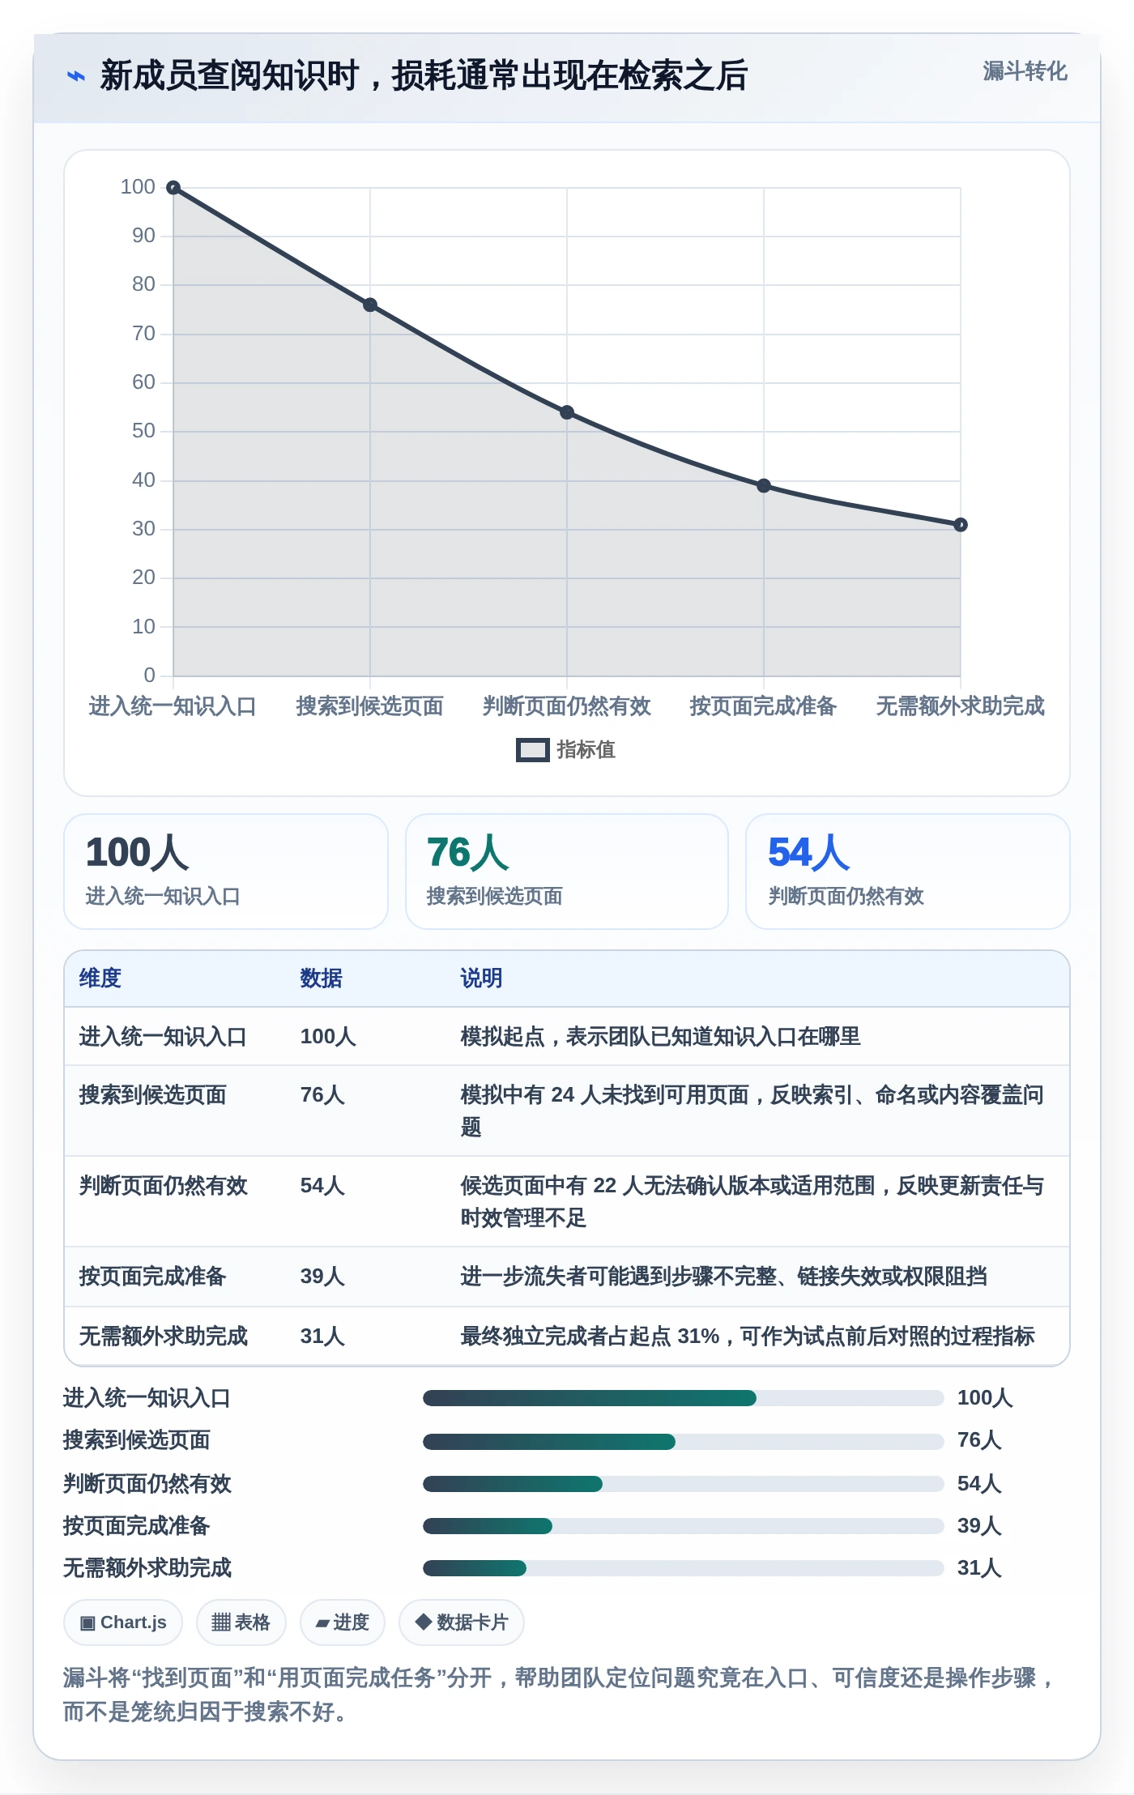The height and width of the screenshot is (1795, 1134).
Task: Click the 76人 progress bar
Action: (684, 1442)
